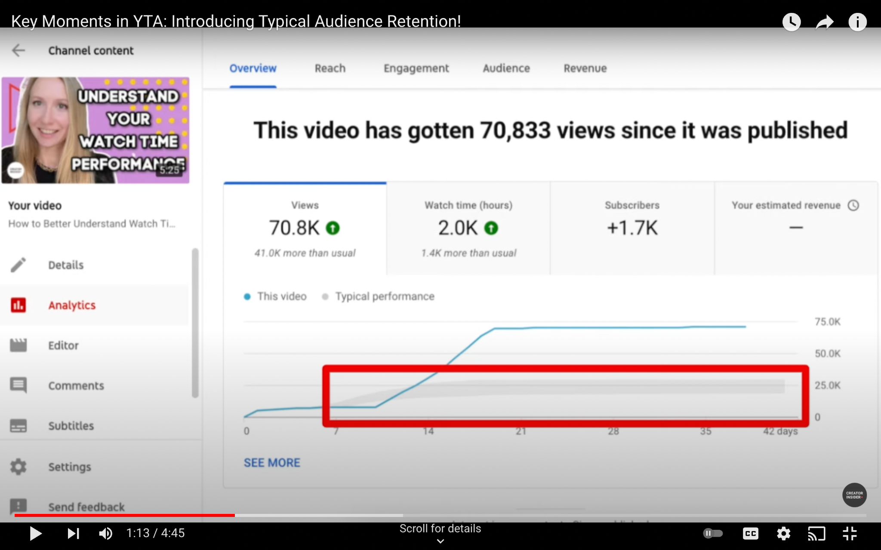Click the Details pencil icon
881x550 pixels.
[18, 265]
